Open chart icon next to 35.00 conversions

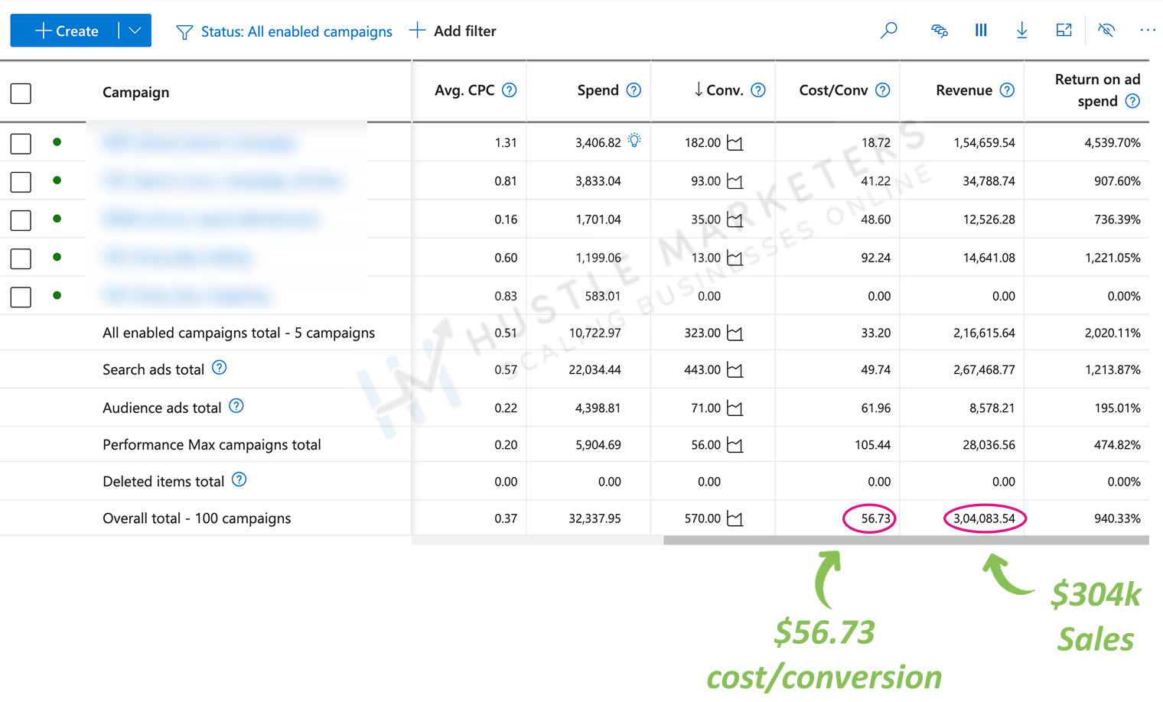(x=735, y=219)
